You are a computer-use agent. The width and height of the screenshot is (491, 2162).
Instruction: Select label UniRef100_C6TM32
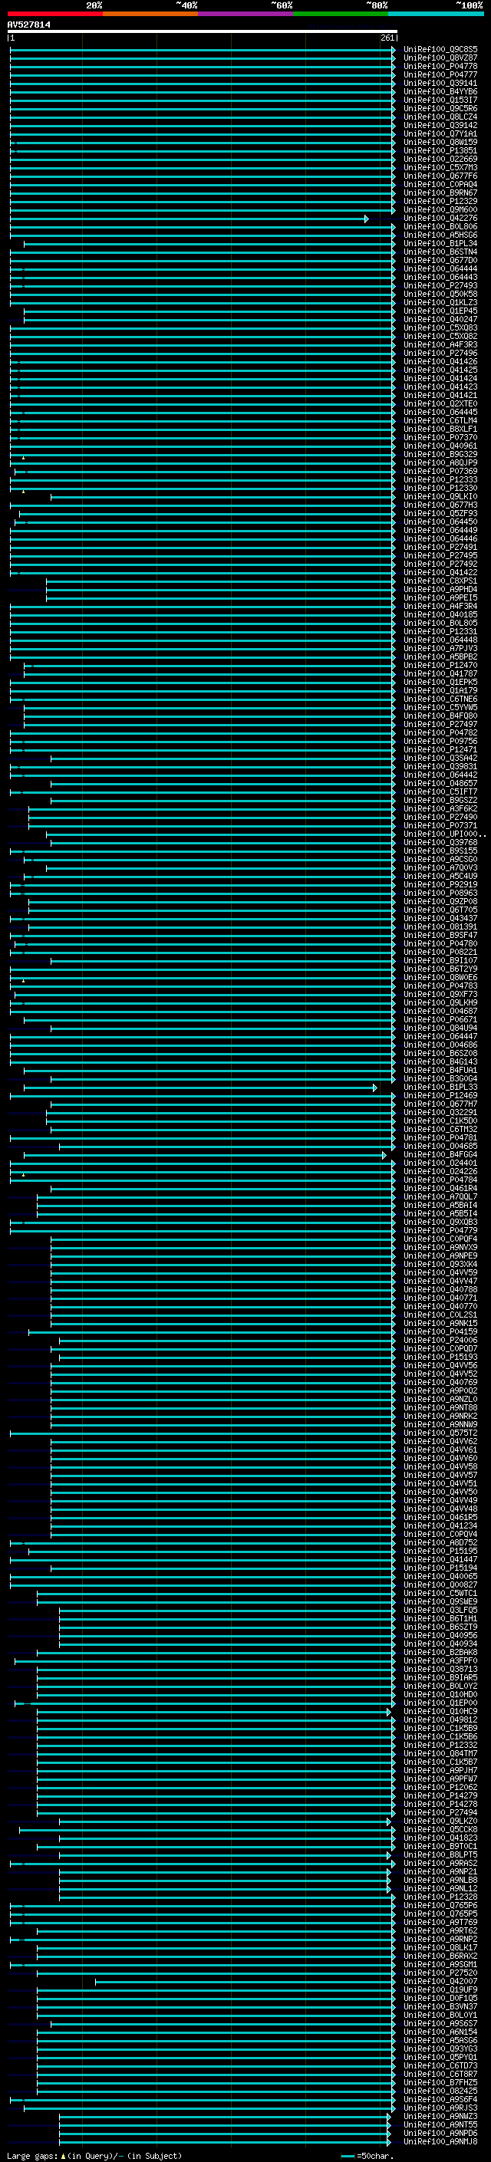click(440, 1129)
